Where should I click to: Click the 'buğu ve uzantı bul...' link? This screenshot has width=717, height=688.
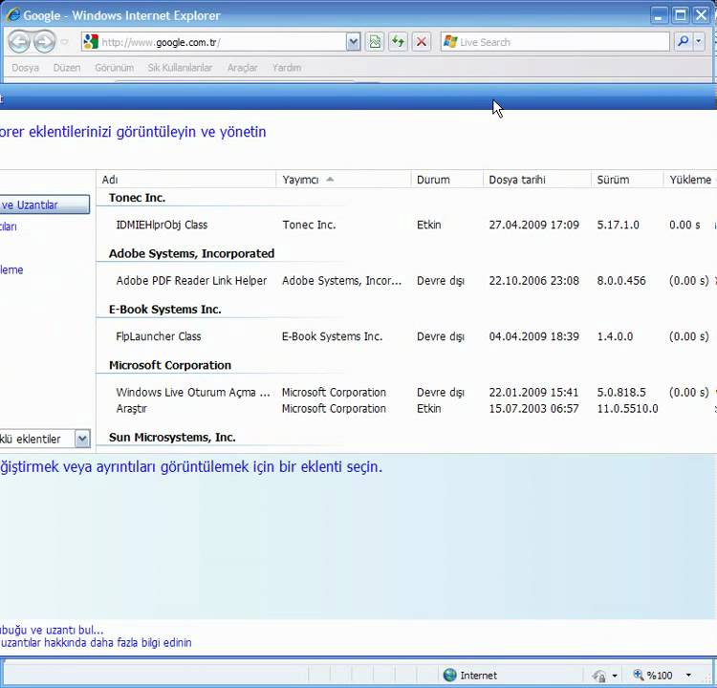[52, 630]
